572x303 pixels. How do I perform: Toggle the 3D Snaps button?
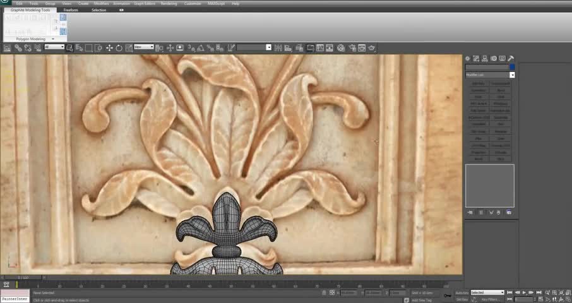tap(191, 48)
